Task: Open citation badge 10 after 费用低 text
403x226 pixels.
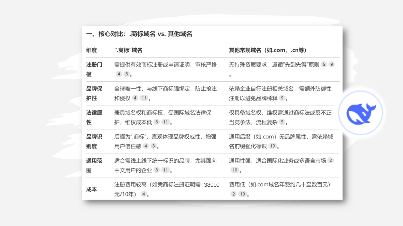Action: click(x=242, y=194)
